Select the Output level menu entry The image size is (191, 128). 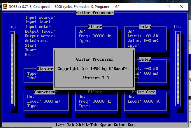tap(40, 31)
